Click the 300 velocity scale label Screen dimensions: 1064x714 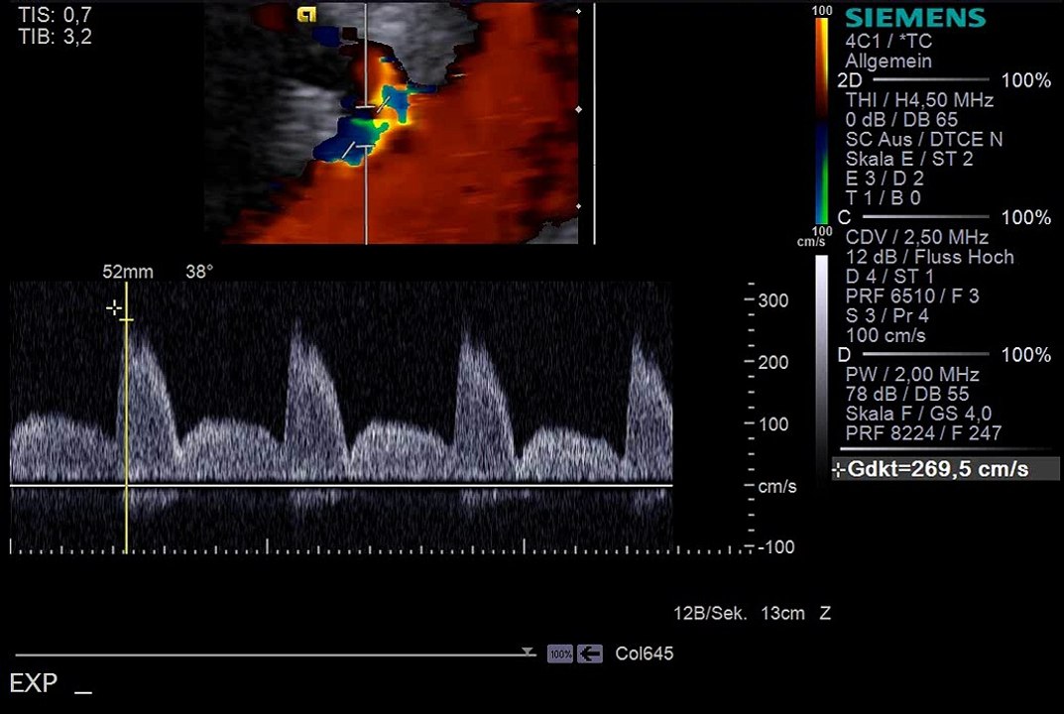coord(772,300)
